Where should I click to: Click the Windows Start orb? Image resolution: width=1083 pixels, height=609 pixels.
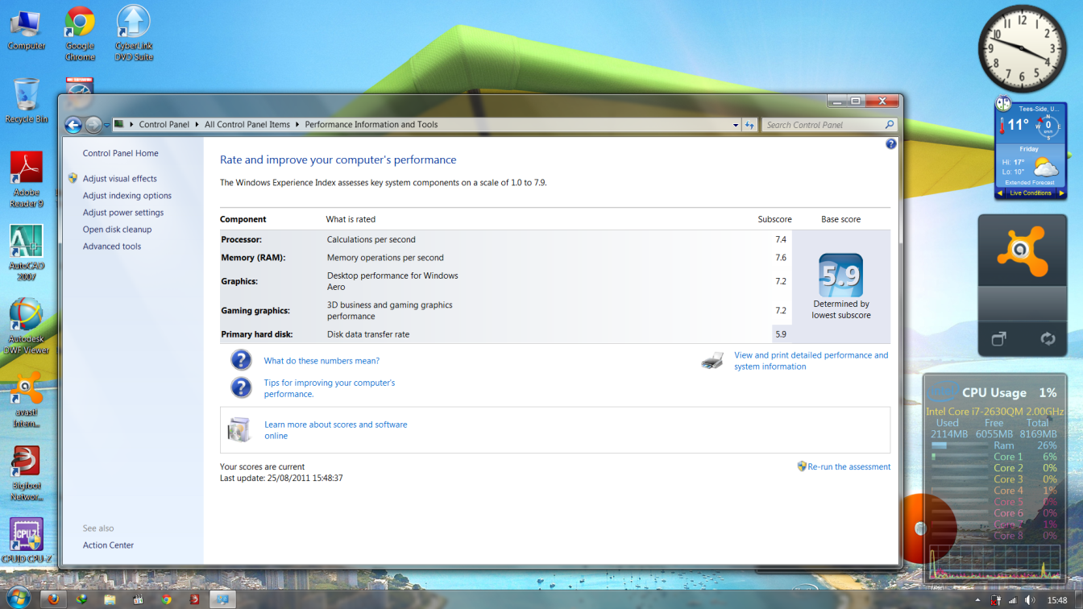click(18, 599)
